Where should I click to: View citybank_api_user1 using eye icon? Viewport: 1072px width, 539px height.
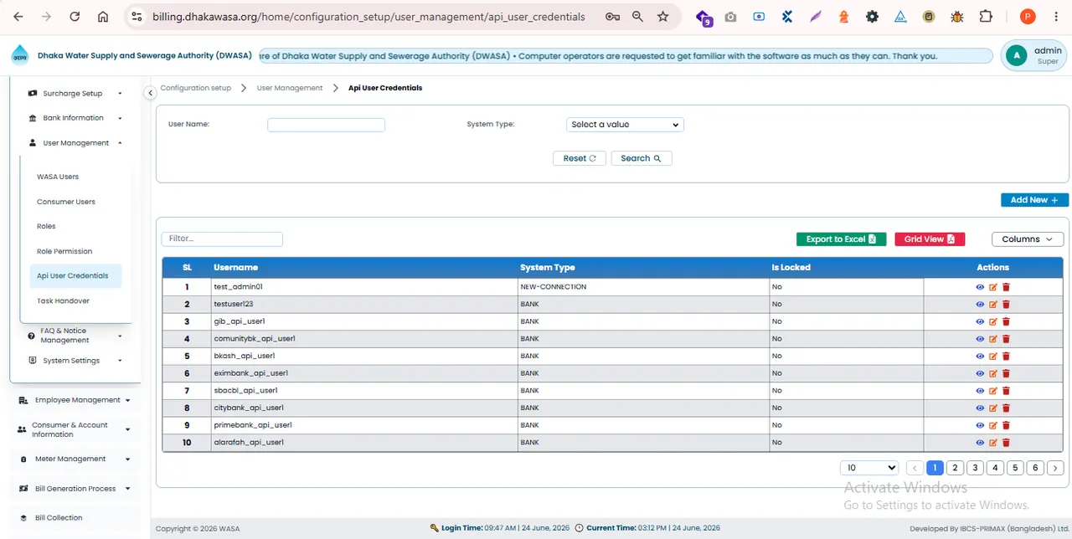coord(980,408)
